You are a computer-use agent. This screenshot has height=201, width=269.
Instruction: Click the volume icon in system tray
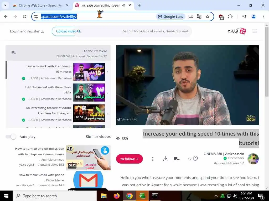click(235, 196)
